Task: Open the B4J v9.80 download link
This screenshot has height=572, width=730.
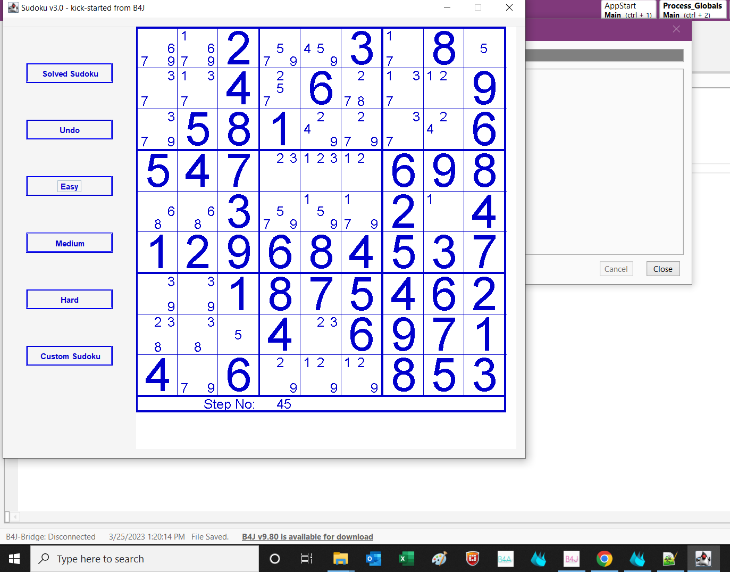Action: pos(307,536)
